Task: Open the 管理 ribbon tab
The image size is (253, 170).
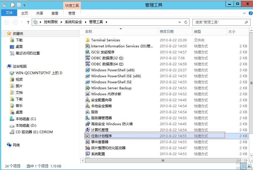Action: click(72, 13)
